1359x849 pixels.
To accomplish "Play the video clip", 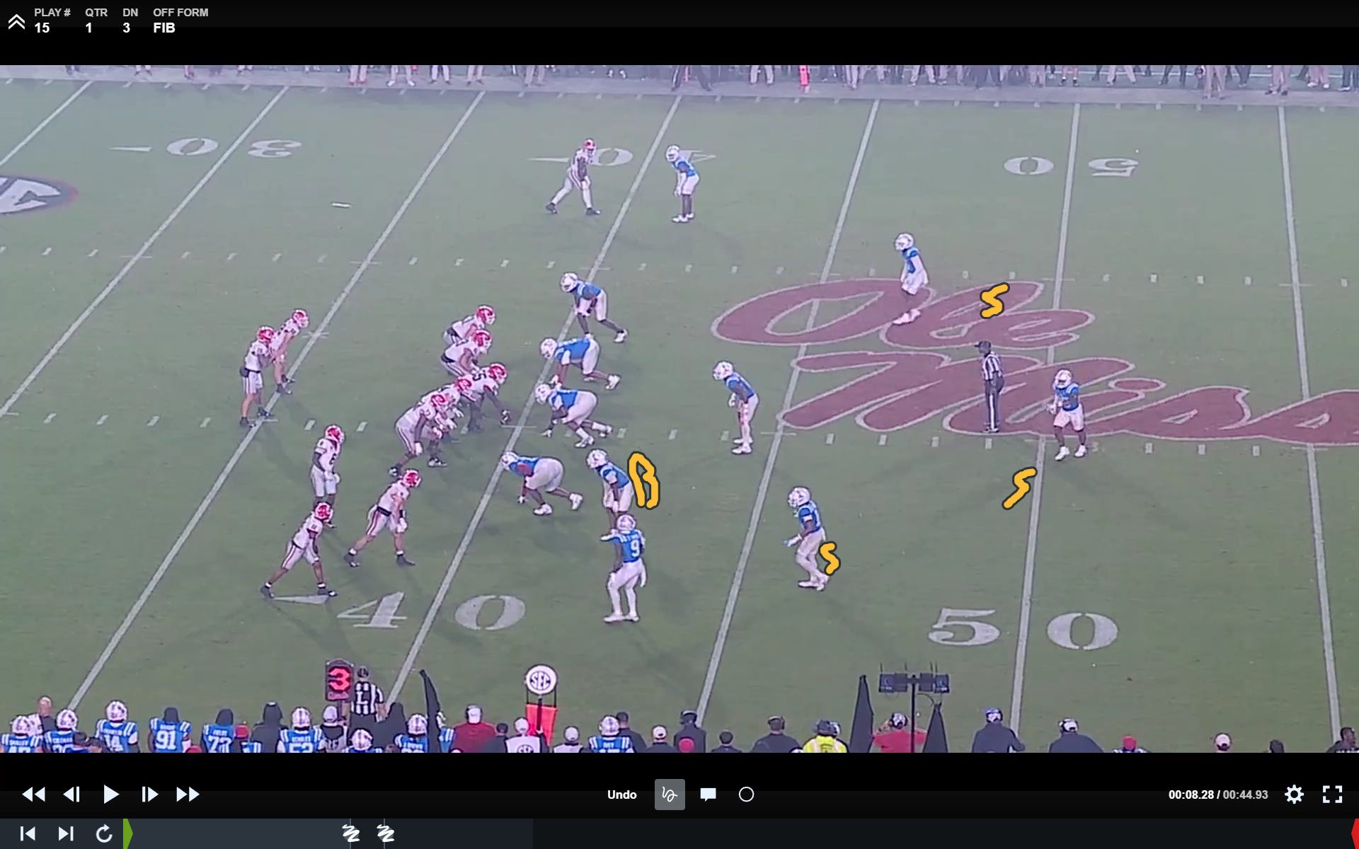I will pyautogui.click(x=110, y=795).
